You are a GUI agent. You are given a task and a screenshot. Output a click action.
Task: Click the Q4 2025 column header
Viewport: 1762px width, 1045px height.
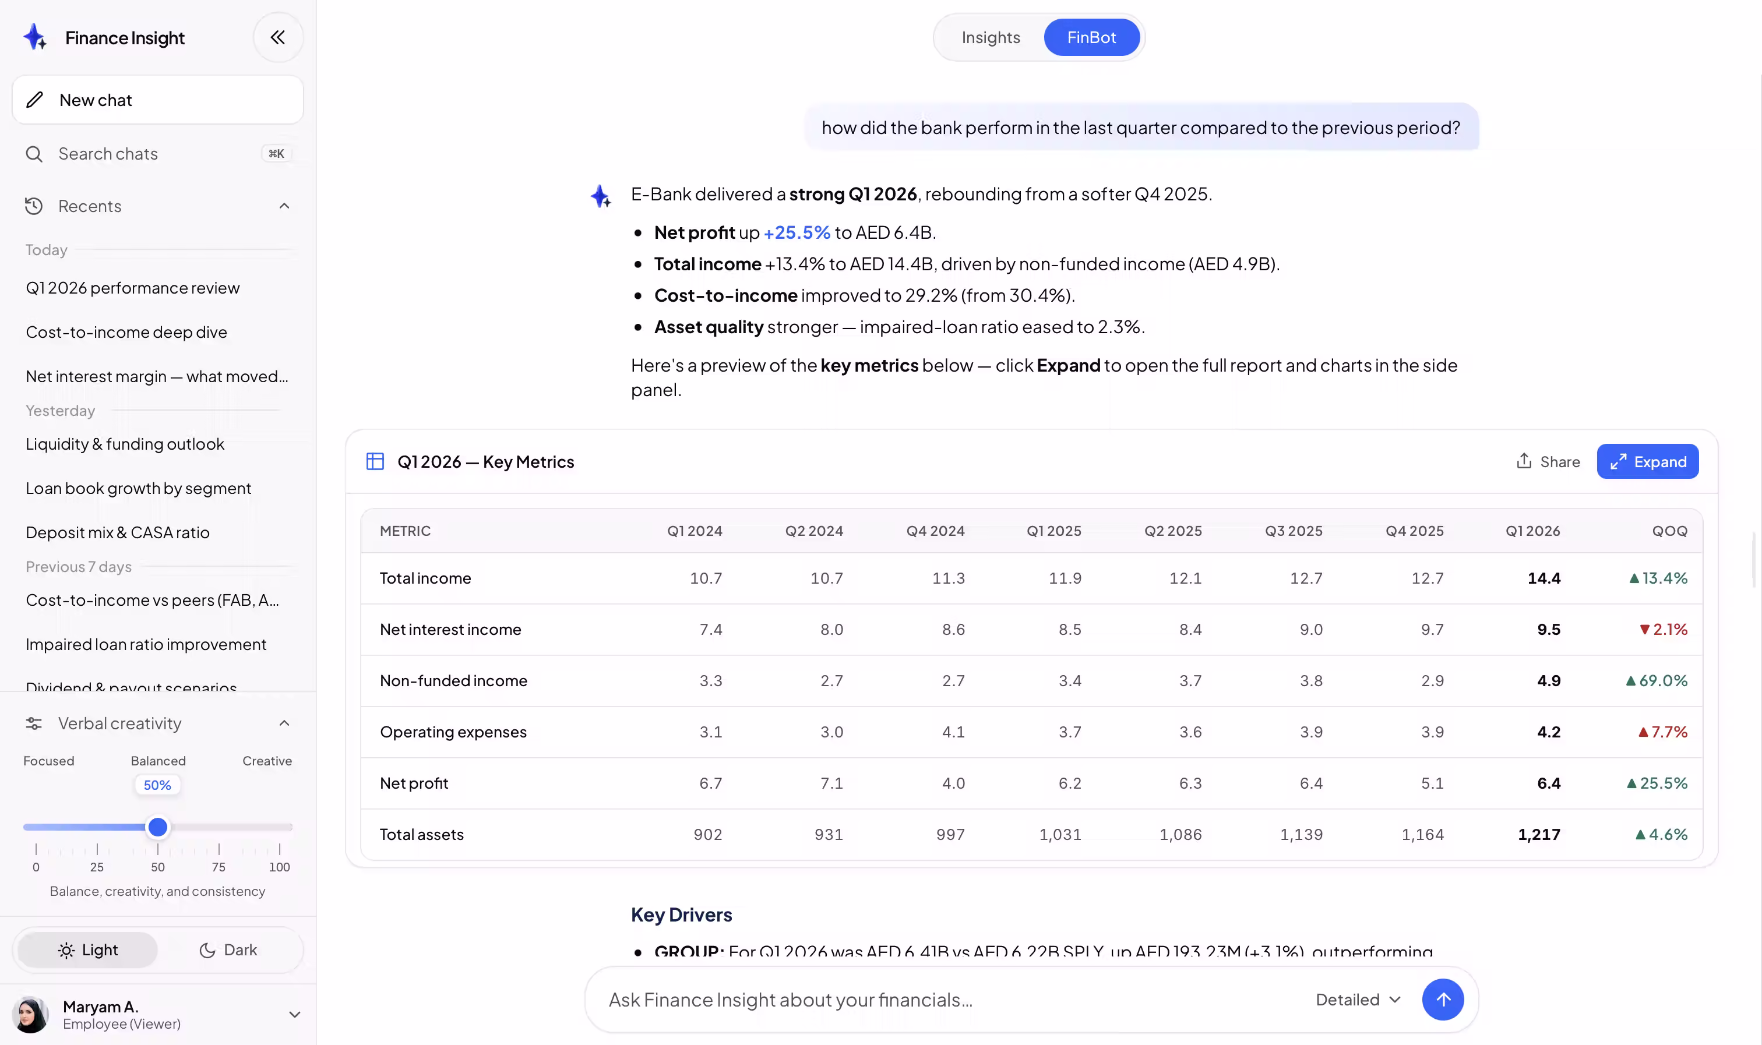1414,531
